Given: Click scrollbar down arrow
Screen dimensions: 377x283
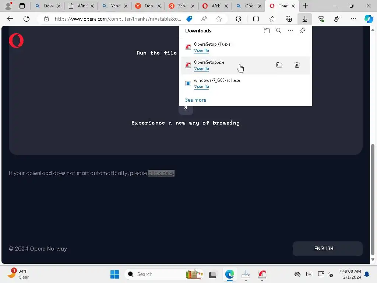Looking at the screenshot, I should tap(373, 260).
